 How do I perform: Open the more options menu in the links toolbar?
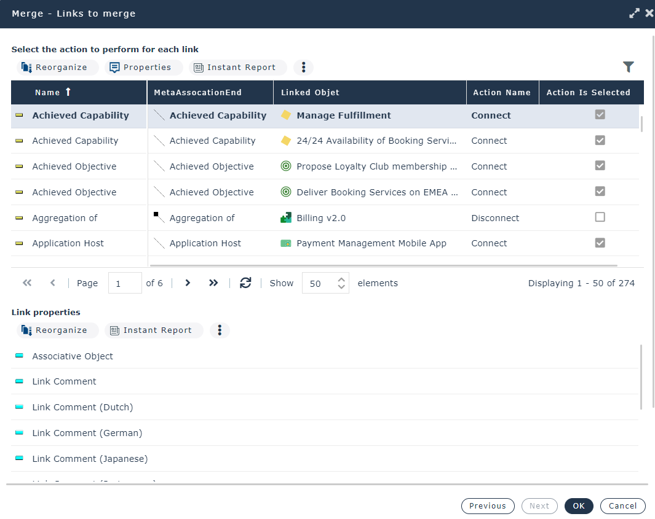(x=303, y=68)
